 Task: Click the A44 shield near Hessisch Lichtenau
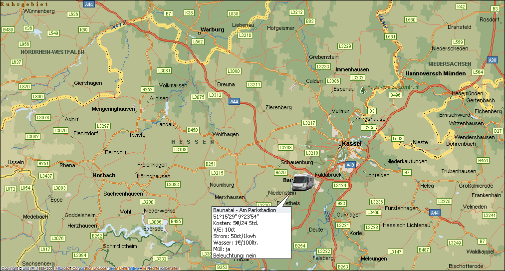pyautogui.click(x=435, y=213)
